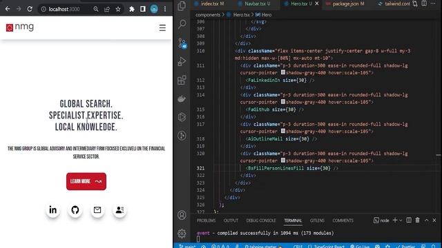
Task: Toggle the Chrome side panel icon
Action: (143, 9)
